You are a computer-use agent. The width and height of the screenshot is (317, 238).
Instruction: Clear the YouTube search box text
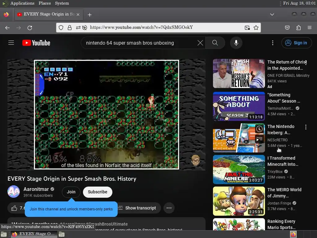[200, 43]
